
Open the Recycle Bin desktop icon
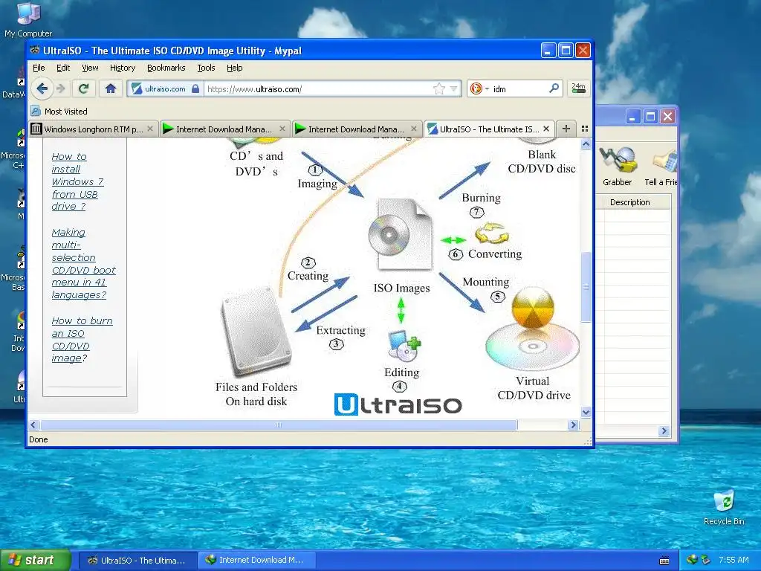coord(724,507)
